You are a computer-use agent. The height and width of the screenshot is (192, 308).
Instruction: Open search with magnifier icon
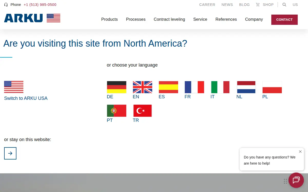point(284,5)
